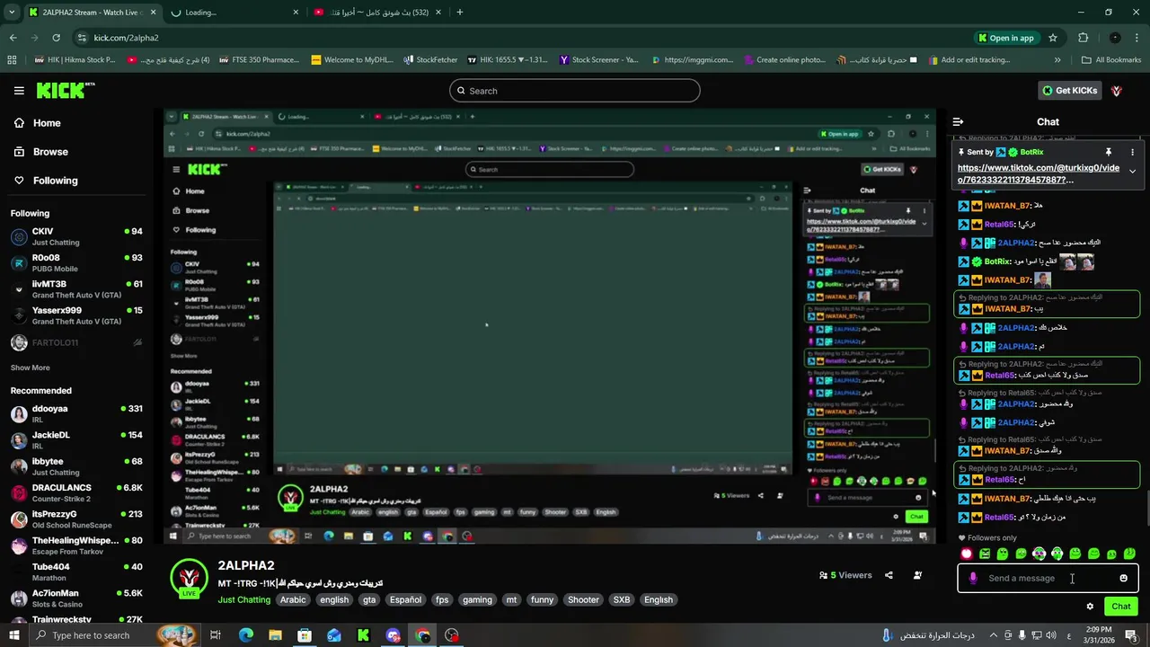Click the chat identity microphone badge icon

point(973,578)
